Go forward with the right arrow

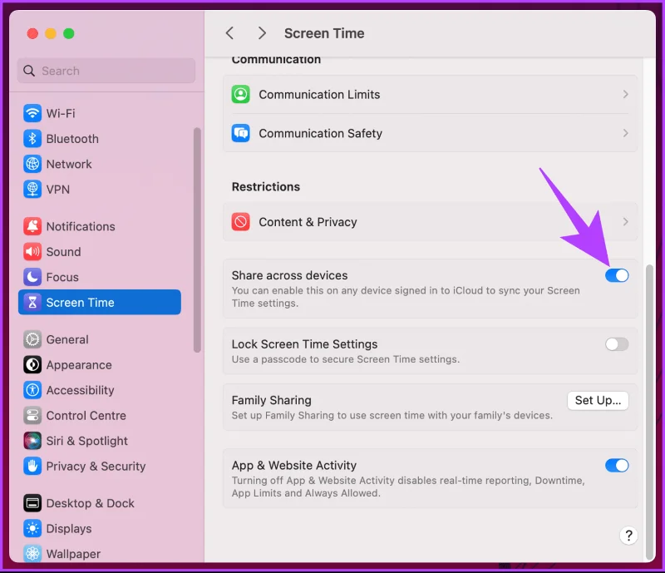click(262, 33)
